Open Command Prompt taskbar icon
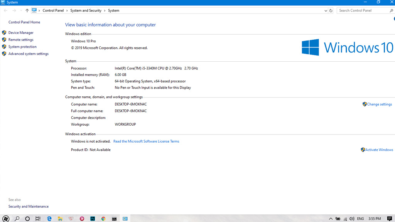The height and width of the screenshot is (222, 395). (x=114, y=219)
